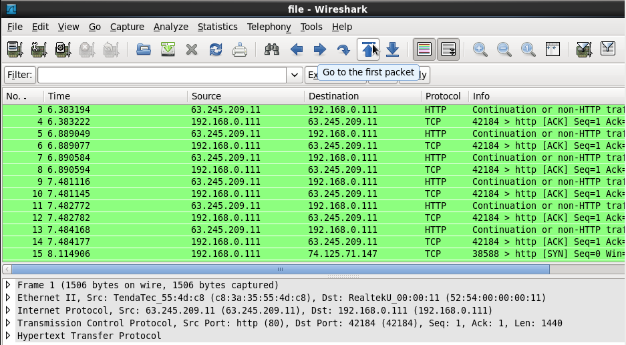Save this capture file icon

tap(168, 49)
